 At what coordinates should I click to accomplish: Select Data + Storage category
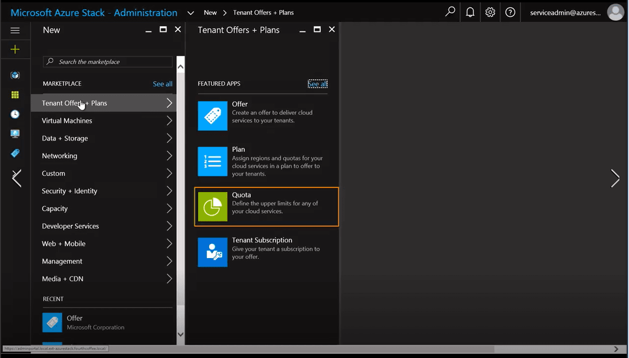(103, 138)
